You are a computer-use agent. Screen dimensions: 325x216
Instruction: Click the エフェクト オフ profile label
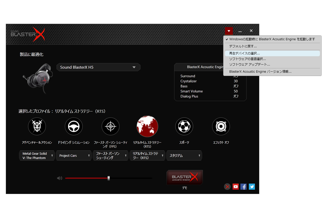(x=221, y=143)
